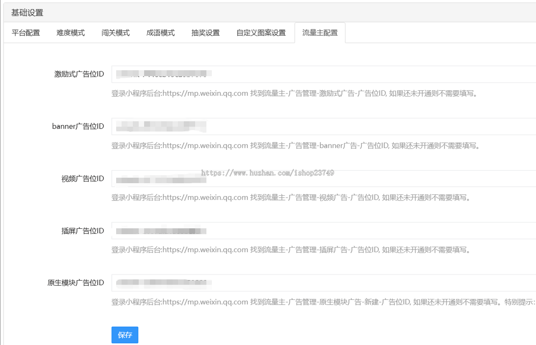Click the 激励式广告位ID label
Screen dimensions: 536x345
point(79,74)
